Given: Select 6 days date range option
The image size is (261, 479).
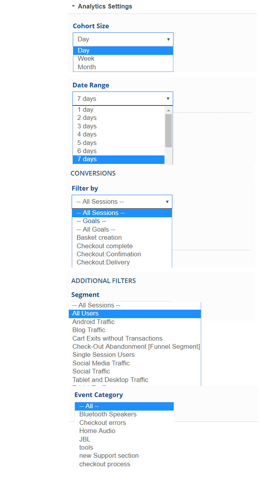Looking at the screenshot, I should (x=87, y=151).
